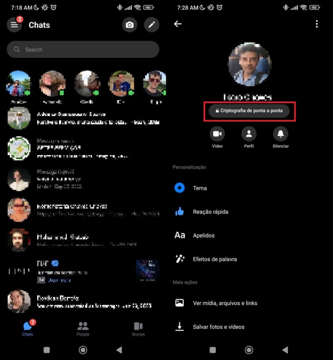
Task: Open the last chat in the list
Action: (x=83, y=301)
